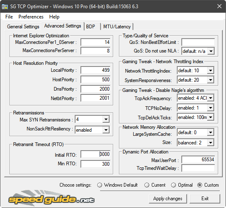Image resolution: width=226 pixels, height=208 pixels.
Task: Click the "Type/Quality of Service" group label
Action: point(146,36)
